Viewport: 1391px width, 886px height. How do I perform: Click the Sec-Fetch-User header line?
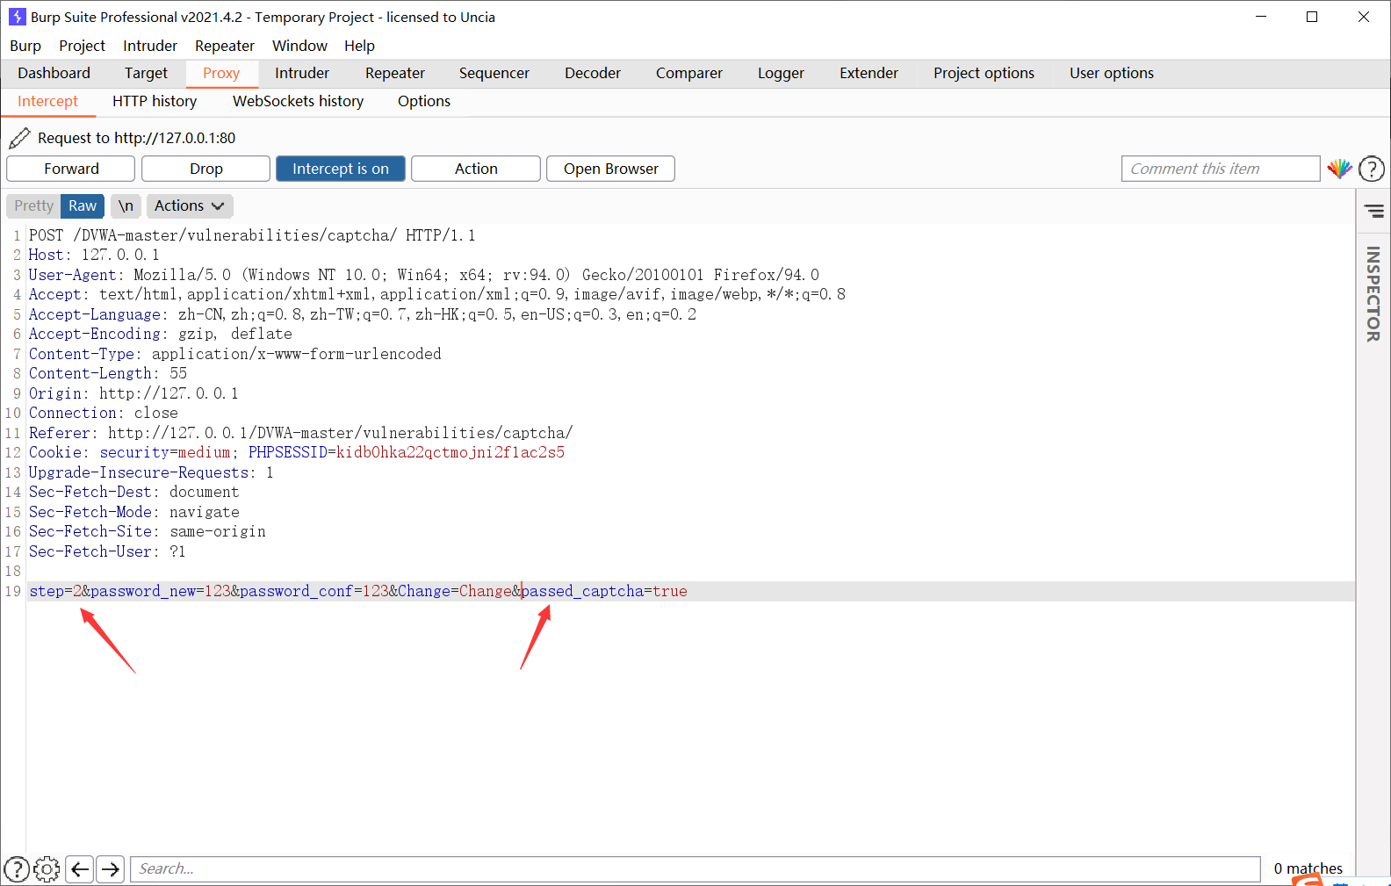[x=107, y=551]
